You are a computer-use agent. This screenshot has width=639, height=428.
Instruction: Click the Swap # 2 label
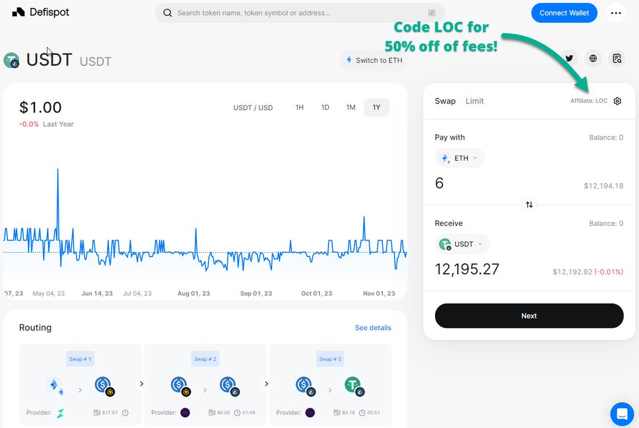pyautogui.click(x=204, y=359)
